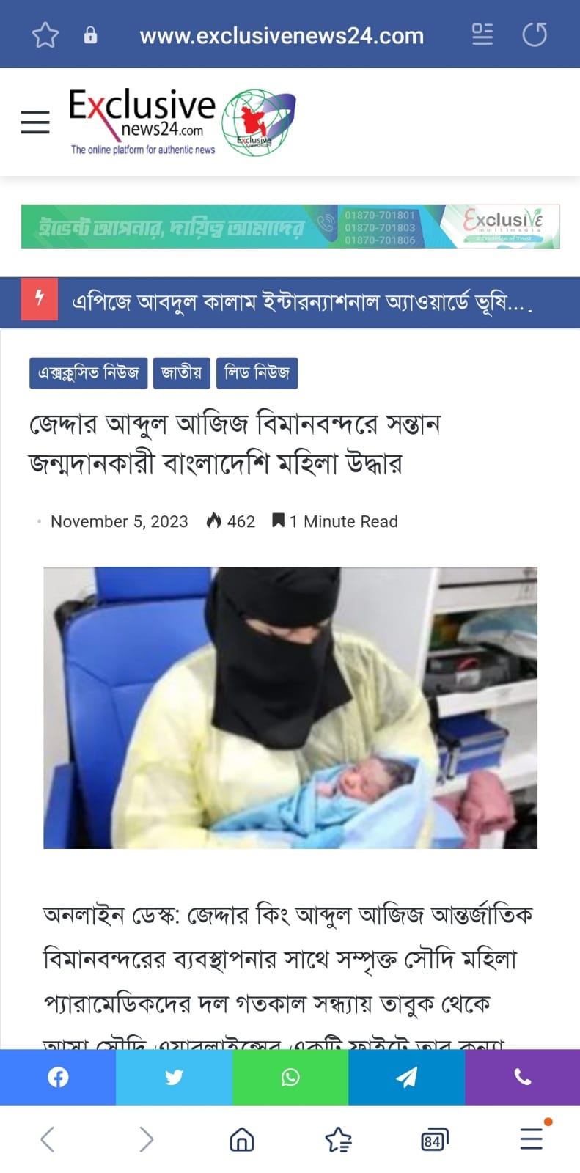580x1173 pixels.
Task: Open the জাতীয় category tag
Action: point(182,373)
